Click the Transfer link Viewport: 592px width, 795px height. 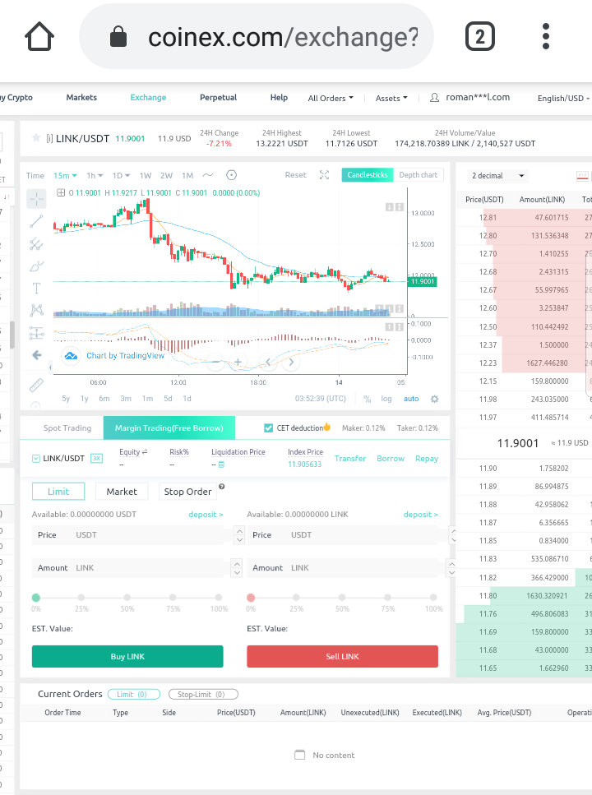[350, 459]
